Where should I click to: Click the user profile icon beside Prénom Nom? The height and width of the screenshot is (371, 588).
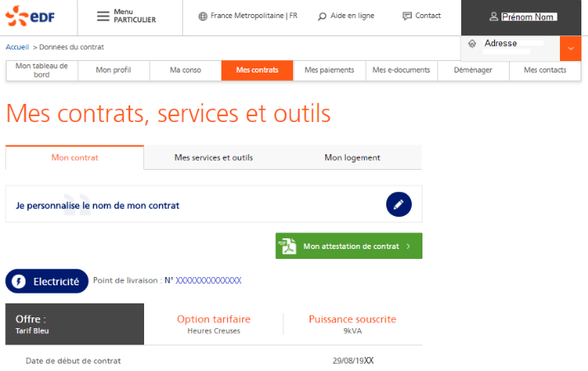494,16
